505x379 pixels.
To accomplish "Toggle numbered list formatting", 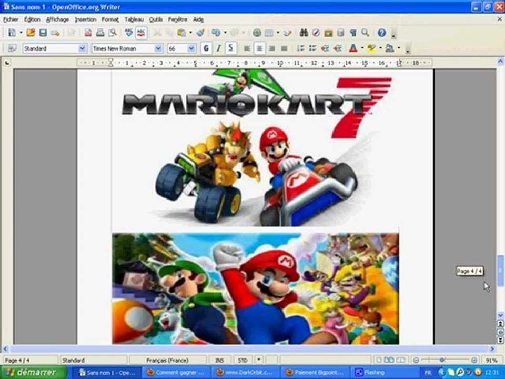I will tap(300, 48).
